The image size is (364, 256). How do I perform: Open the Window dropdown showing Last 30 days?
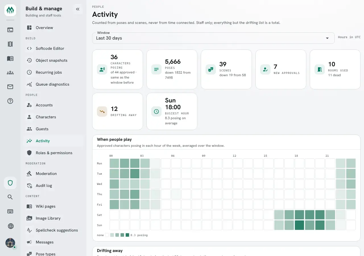click(213, 38)
